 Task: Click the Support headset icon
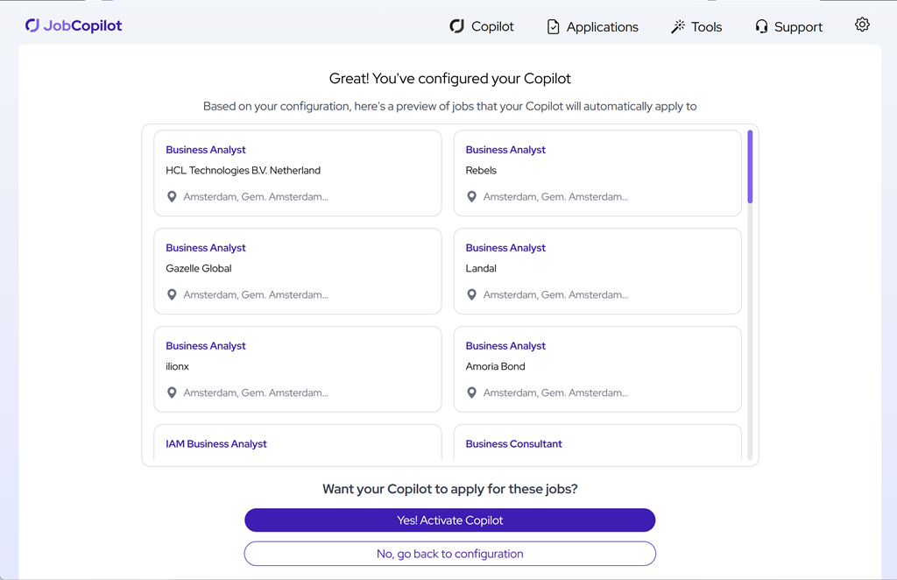761,27
